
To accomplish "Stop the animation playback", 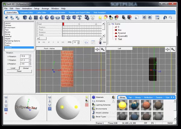I will (x=39, y=42).
